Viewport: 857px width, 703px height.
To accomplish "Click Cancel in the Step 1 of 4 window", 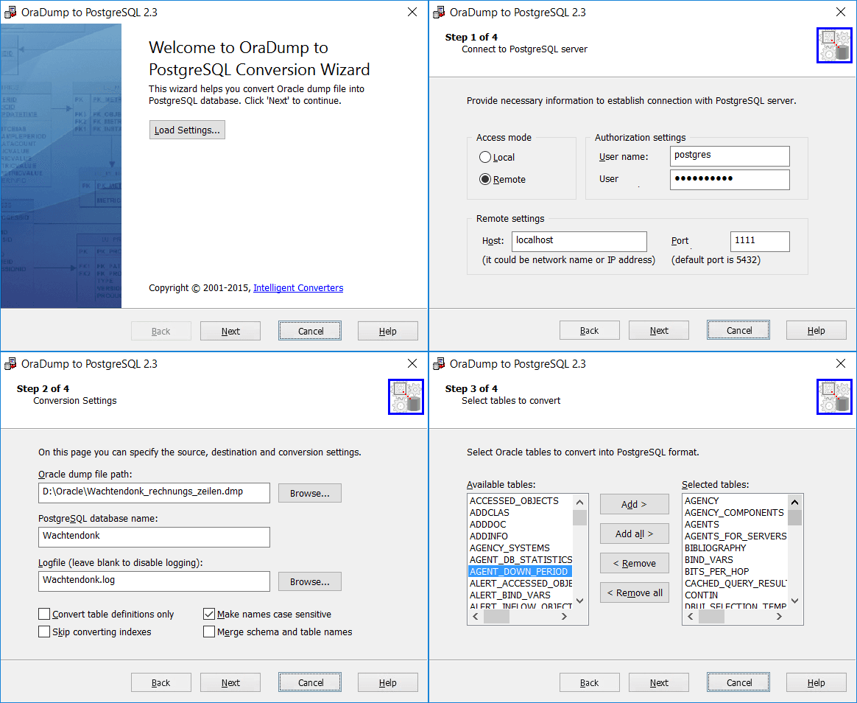I will [738, 330].
